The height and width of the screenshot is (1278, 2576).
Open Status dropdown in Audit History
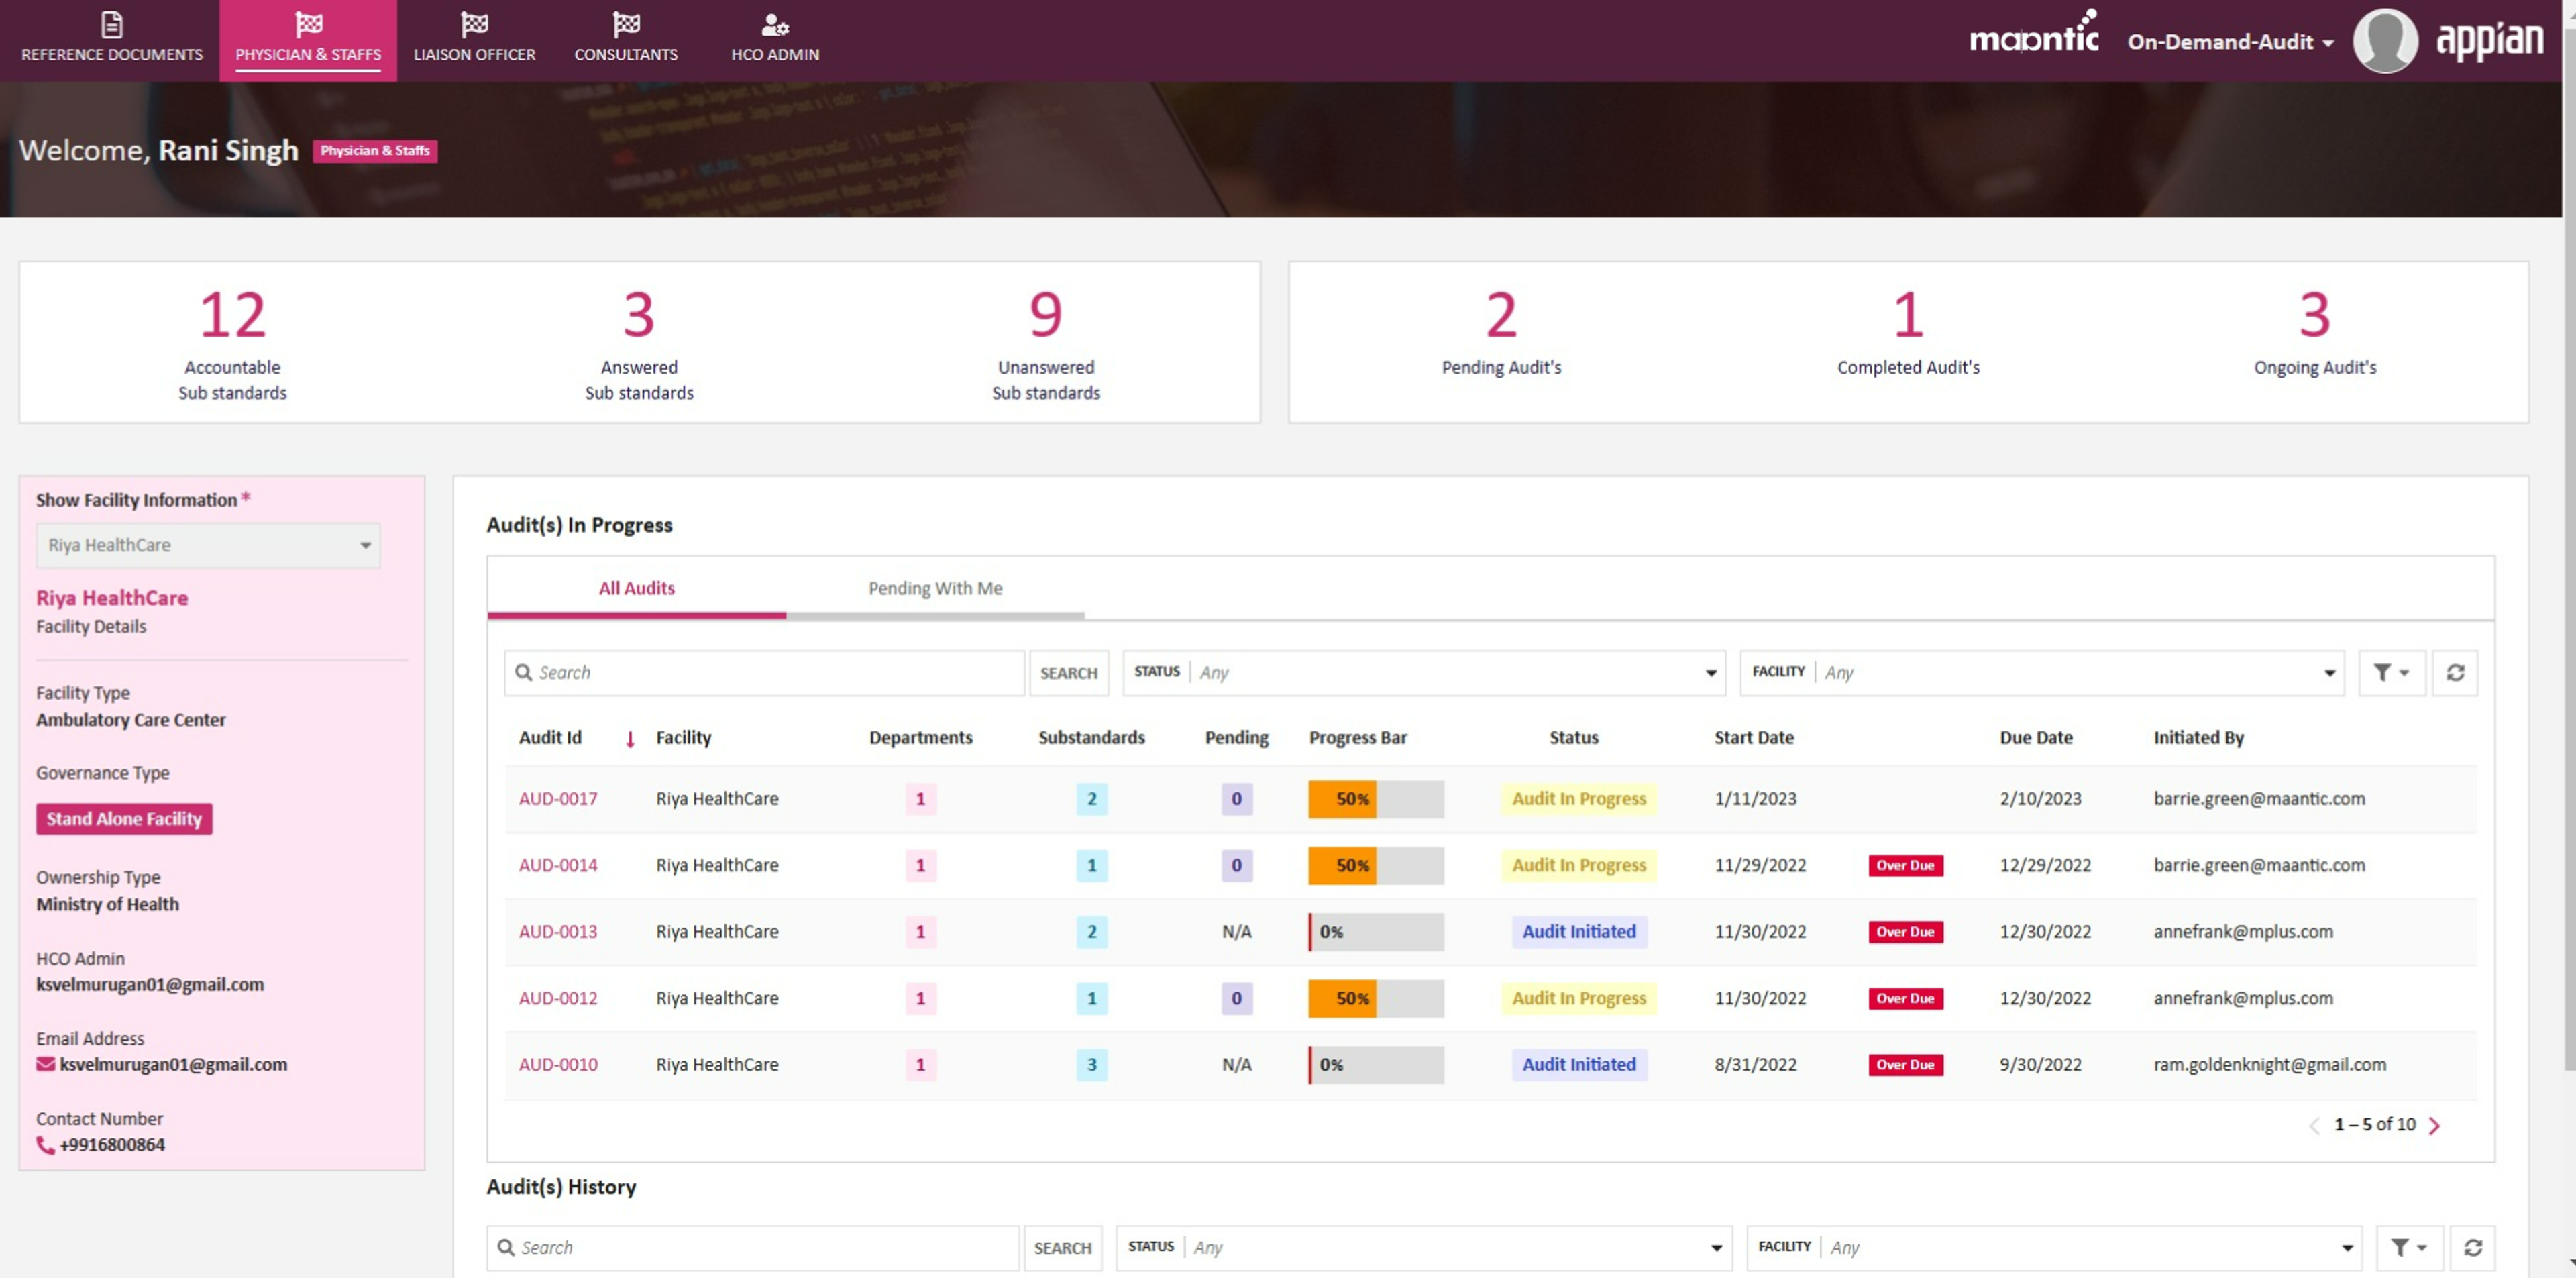(x=1424, y=1247)
